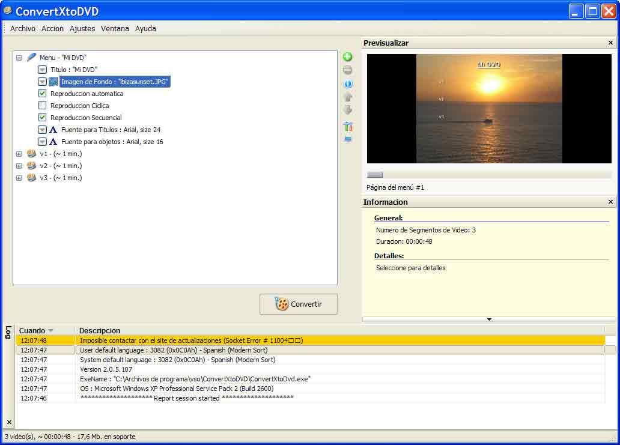Click the grey remove (minus) icon
Screen dimensions: 620x445
click(348, 70)
